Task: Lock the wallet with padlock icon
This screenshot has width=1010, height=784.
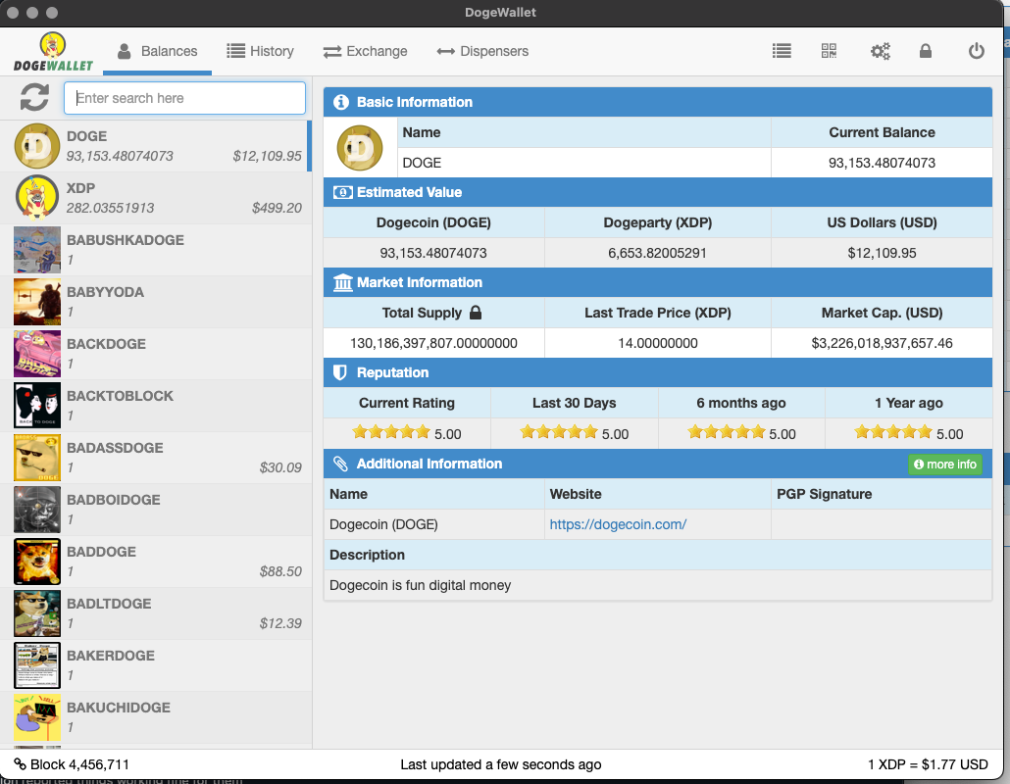Action: click(925, 51)
